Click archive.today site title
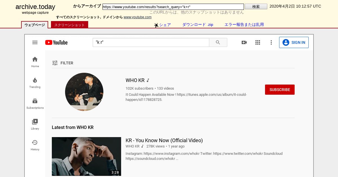Screen dimensions: 338x177 [35, 7]
